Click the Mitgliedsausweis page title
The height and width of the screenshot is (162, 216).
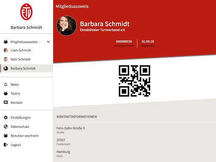point(72,6)
